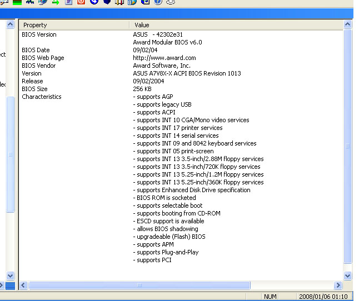Click the horizontal scrollbar thumb
Screen dimensions: 359x301
point(139,285)
